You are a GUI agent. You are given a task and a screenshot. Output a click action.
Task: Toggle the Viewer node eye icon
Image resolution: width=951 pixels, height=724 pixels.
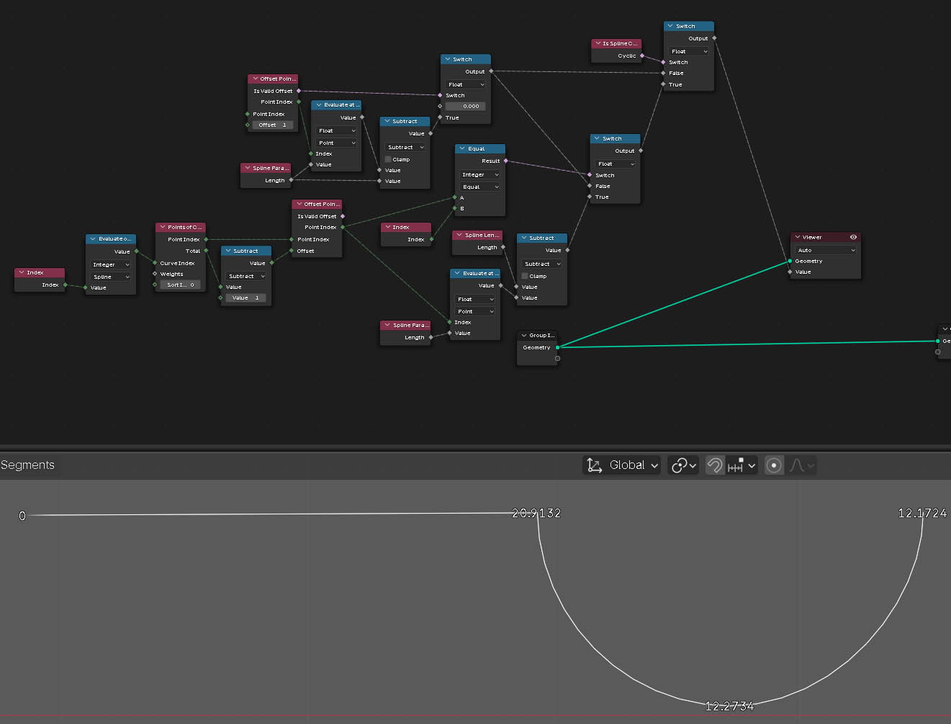click(x=853, y=237)
